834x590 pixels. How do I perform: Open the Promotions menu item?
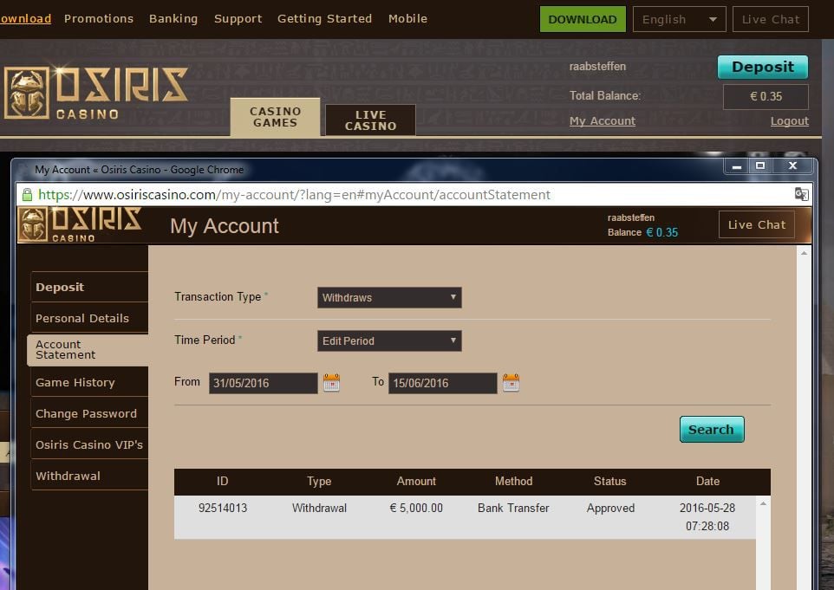point(99,18)
